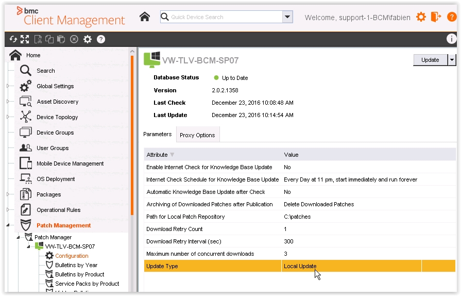Viewport: 461px width, 296px height.
Task: Select the Download Retry Count row
Action: [300, 229]
